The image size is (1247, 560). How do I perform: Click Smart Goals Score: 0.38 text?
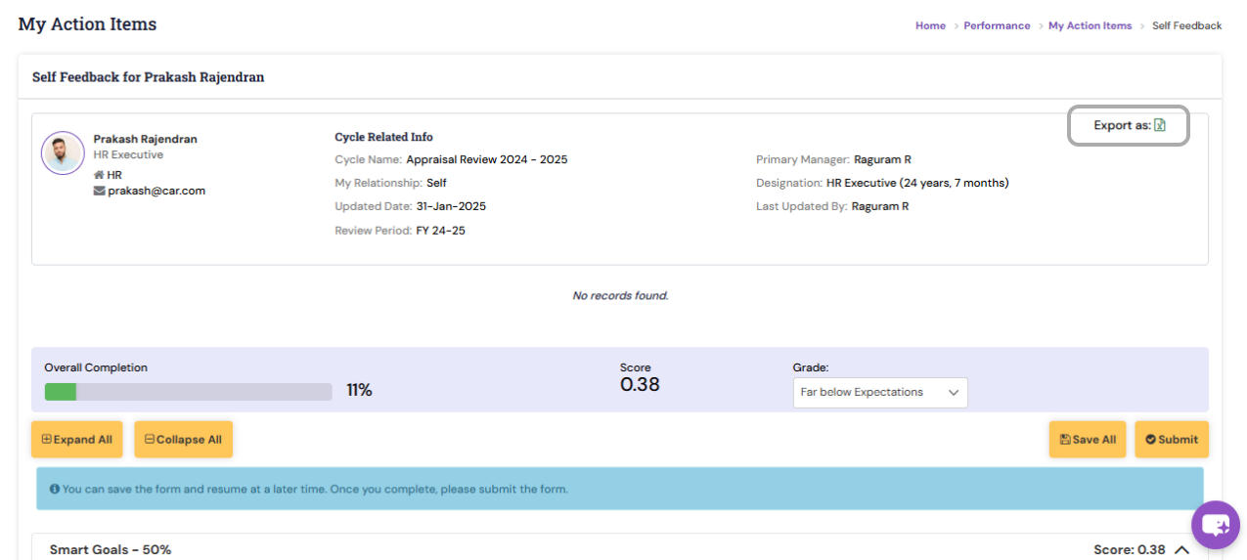[x=1130, y=550]
